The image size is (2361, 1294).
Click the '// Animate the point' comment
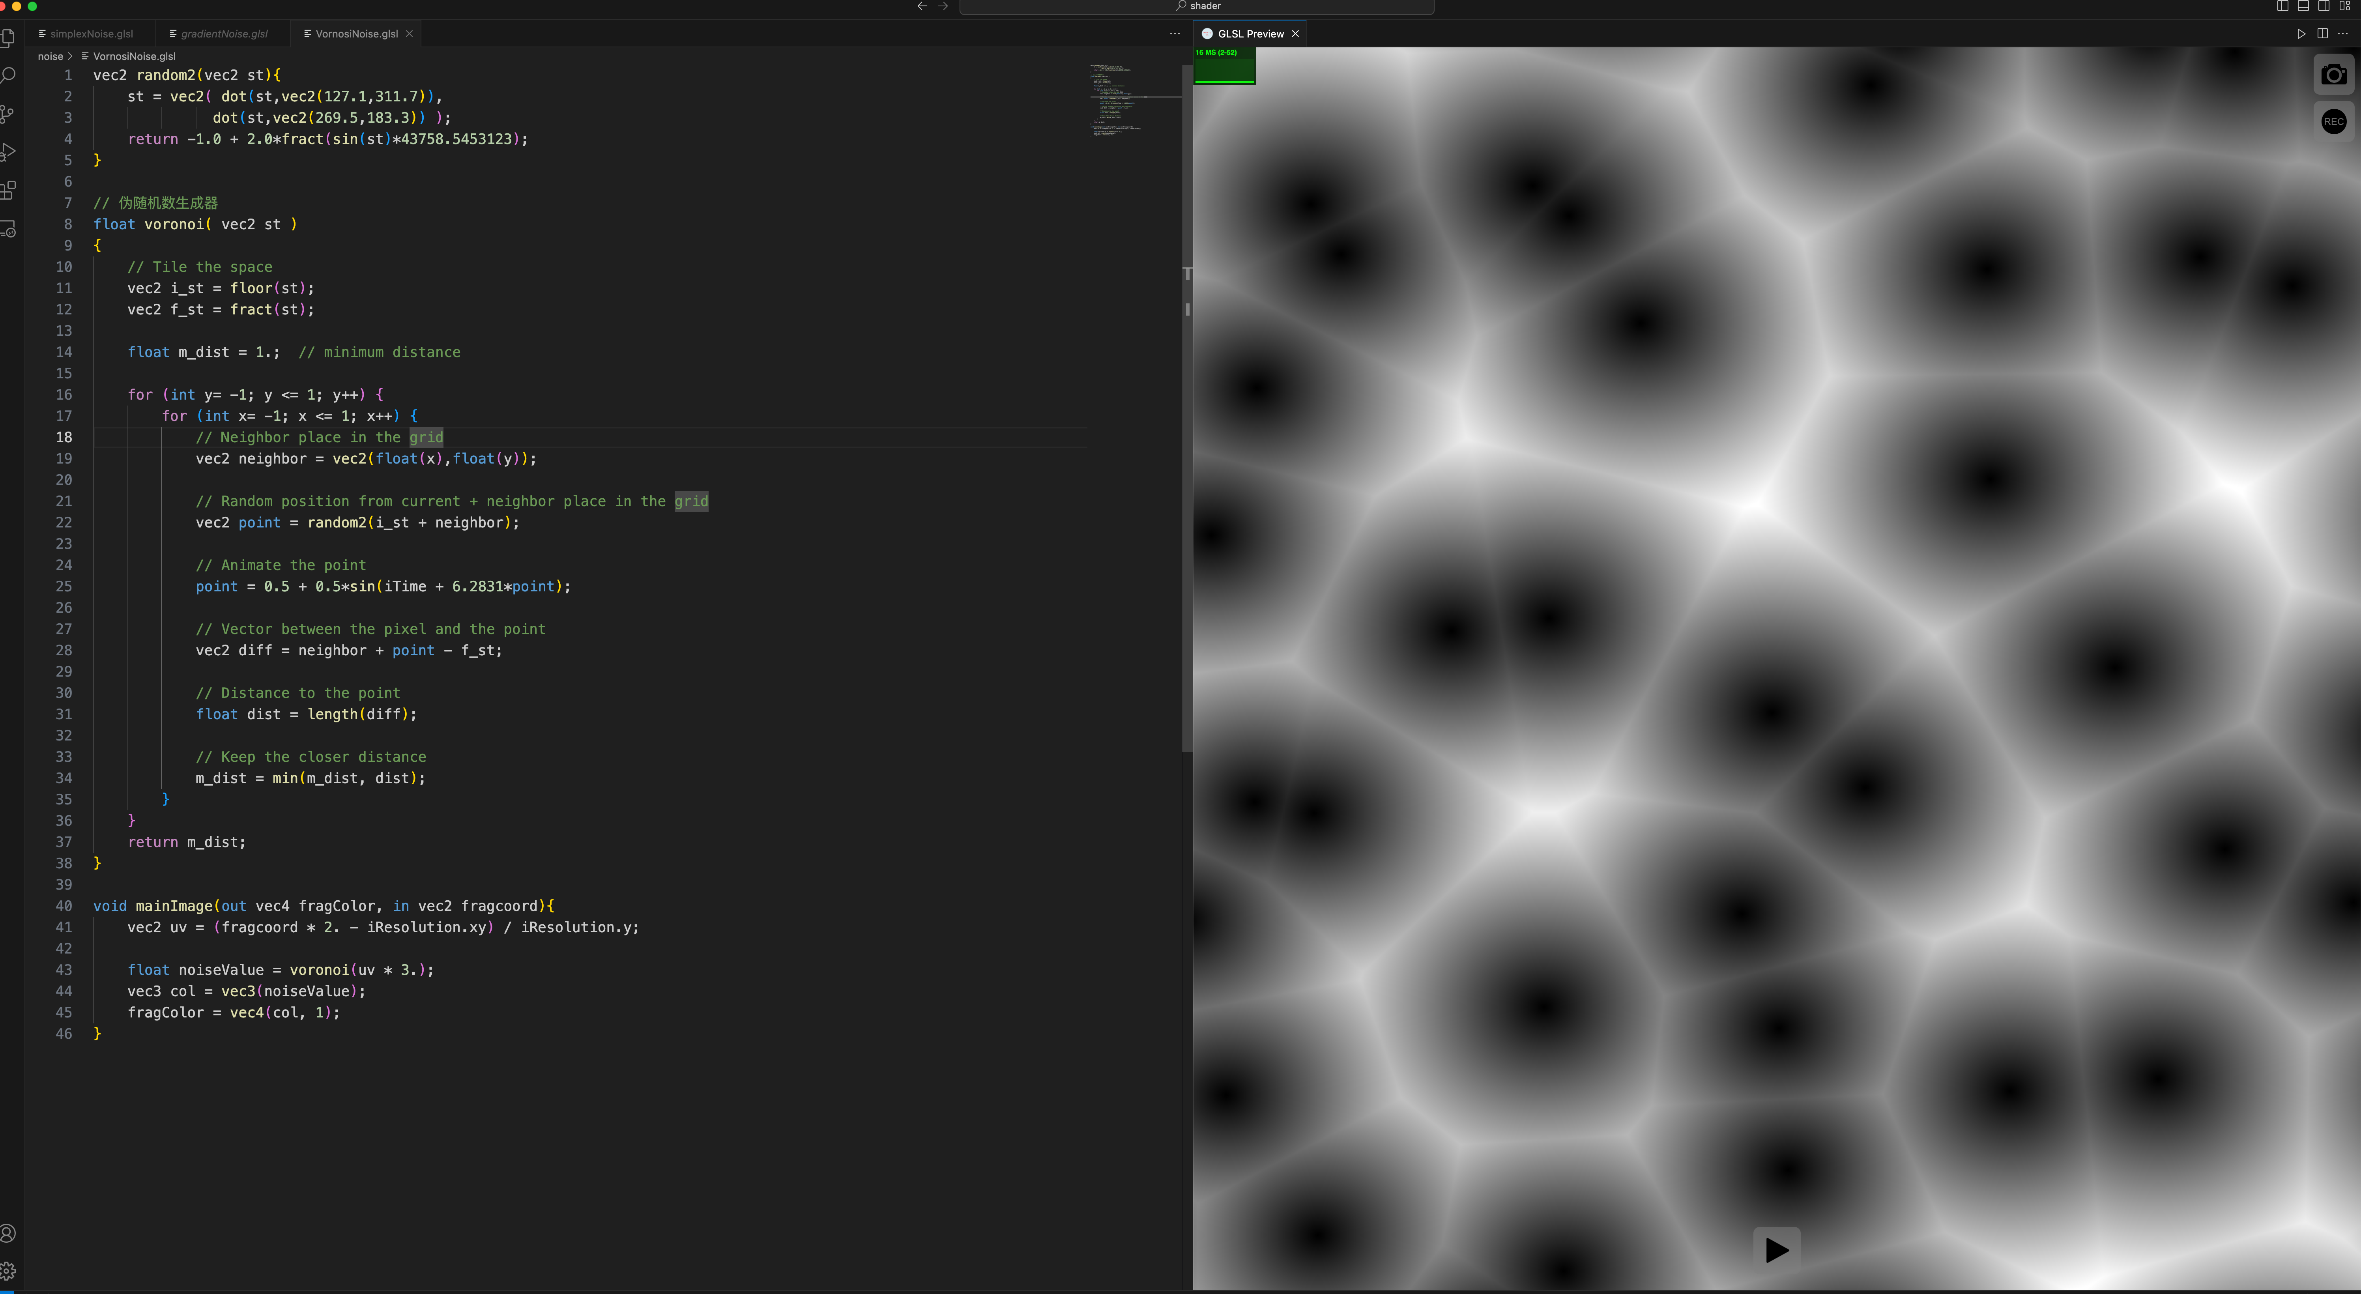coord(281,565)
